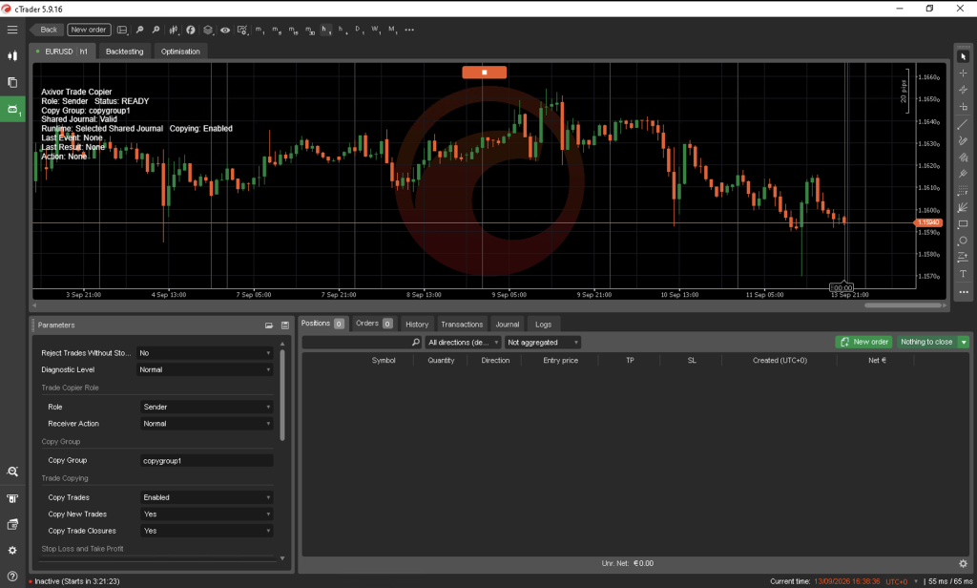
Task: Open the Algo robot icon in sidebar
Action: tap(12, 109)
